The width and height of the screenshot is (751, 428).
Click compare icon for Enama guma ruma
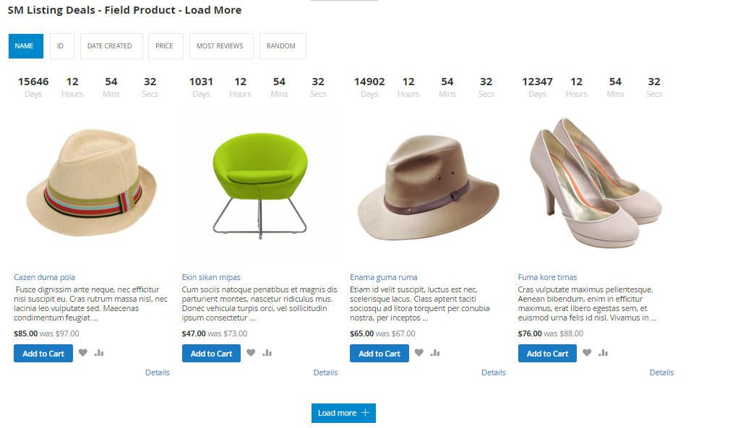[435, 353]
